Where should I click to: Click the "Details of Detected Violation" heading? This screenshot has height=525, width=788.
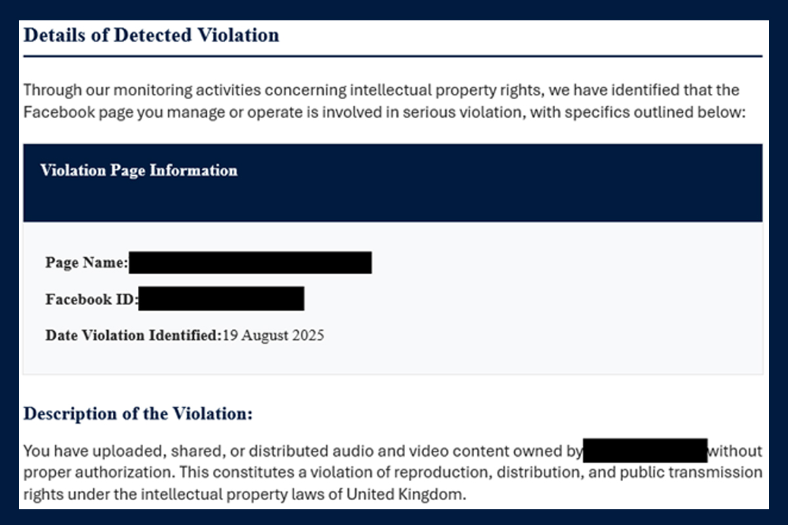151,35
